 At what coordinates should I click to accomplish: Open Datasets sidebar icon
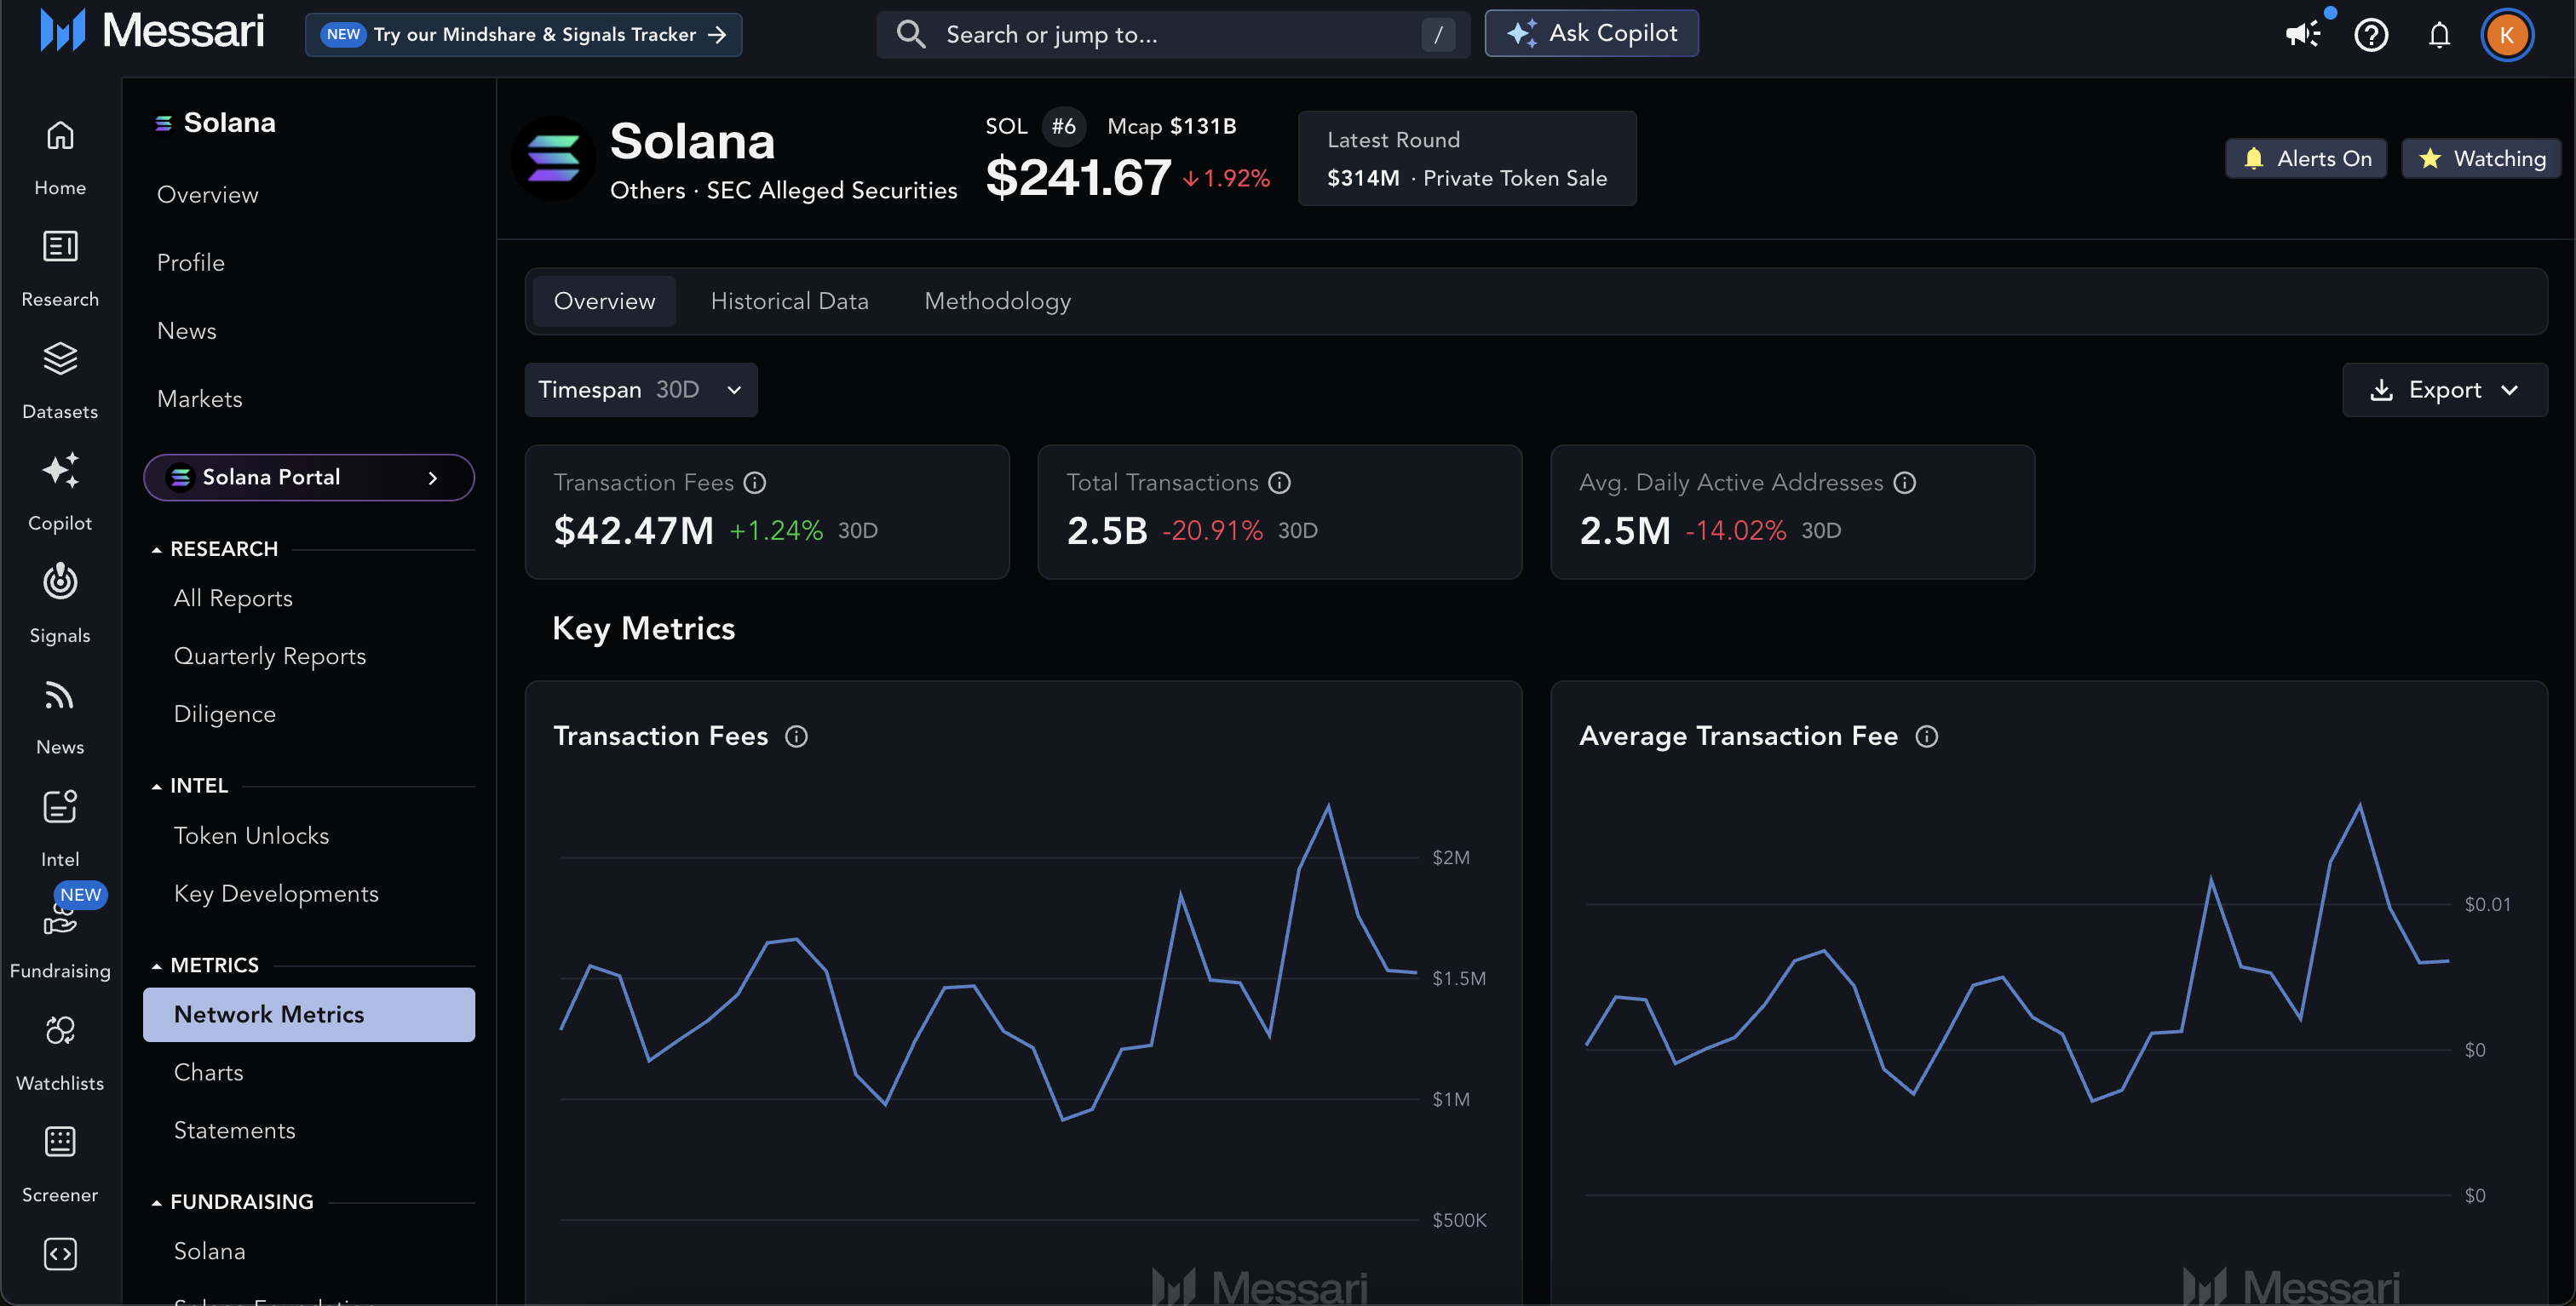60,381
